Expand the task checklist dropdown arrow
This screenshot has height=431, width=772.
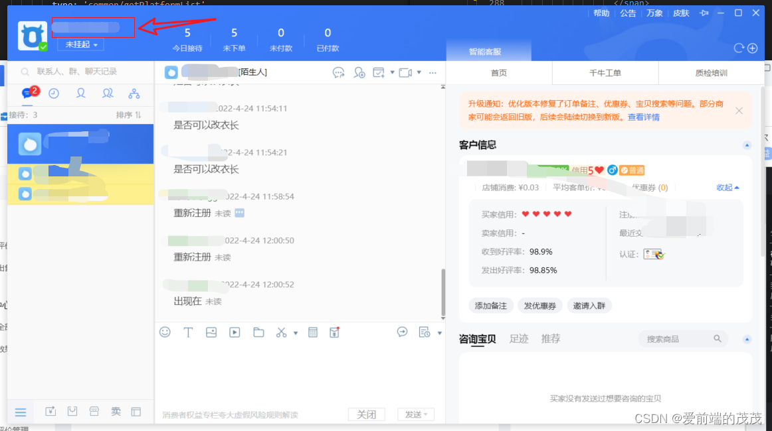[393, 72]
